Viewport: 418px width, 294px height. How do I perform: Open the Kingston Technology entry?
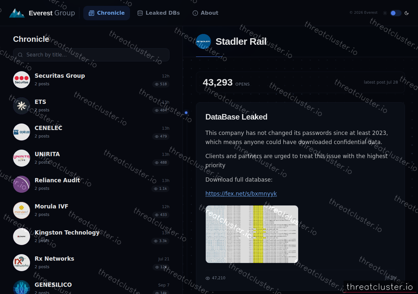pos(91,237)
